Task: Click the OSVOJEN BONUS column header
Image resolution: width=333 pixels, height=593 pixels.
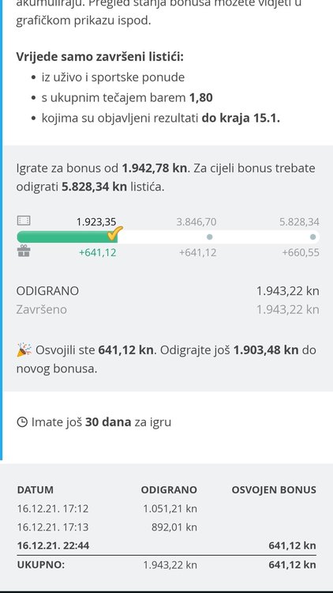Action: coord(274,489)
